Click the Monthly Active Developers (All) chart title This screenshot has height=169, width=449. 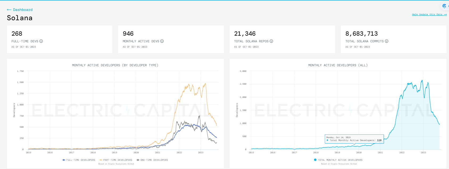(338, 65)
